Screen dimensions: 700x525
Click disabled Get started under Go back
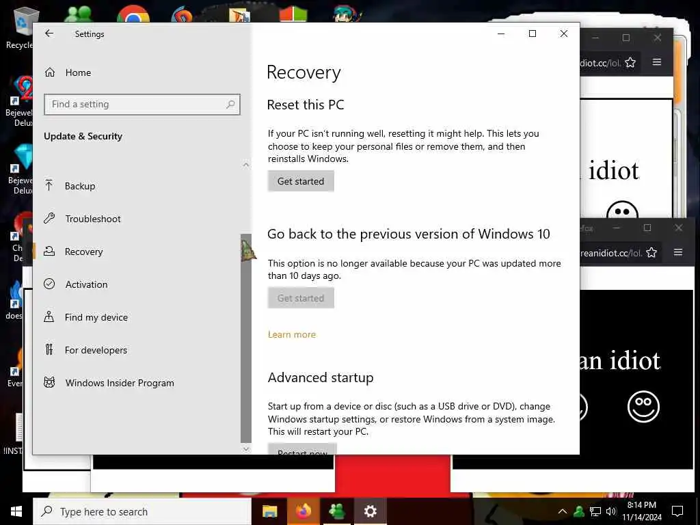click(x=301, y=298)
